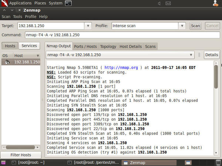
Task: Open the BackTrack dragon logo menu icon
Action: (x=4, y=3)
